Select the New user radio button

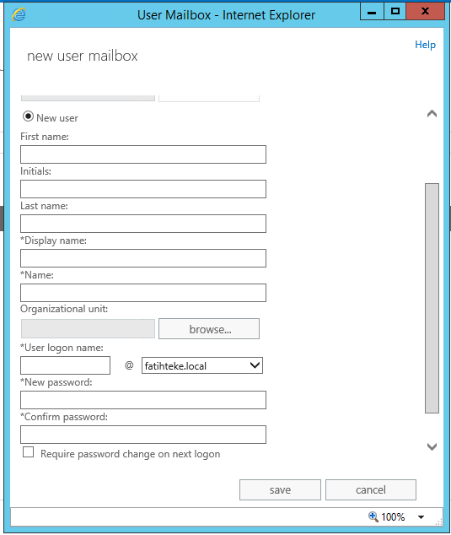(28, 116)
